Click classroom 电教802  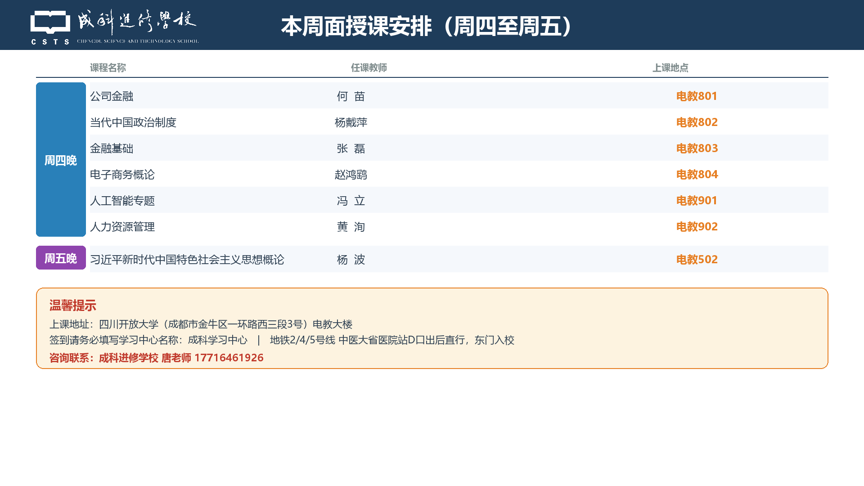click(697, 122)
